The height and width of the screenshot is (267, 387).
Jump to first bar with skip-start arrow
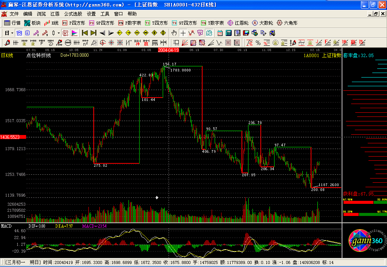tap(85, 33)
